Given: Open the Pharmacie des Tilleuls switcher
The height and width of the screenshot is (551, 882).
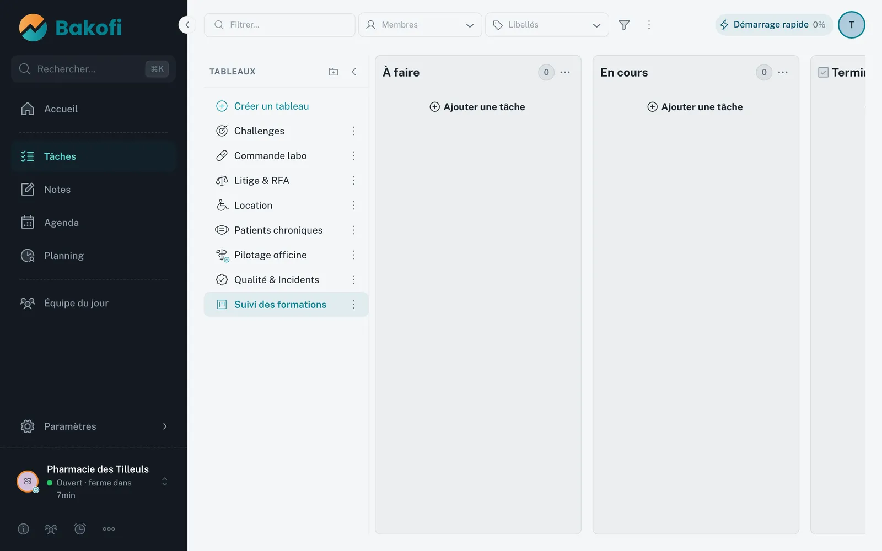Looking at the screenshot, I should point(94,482).
